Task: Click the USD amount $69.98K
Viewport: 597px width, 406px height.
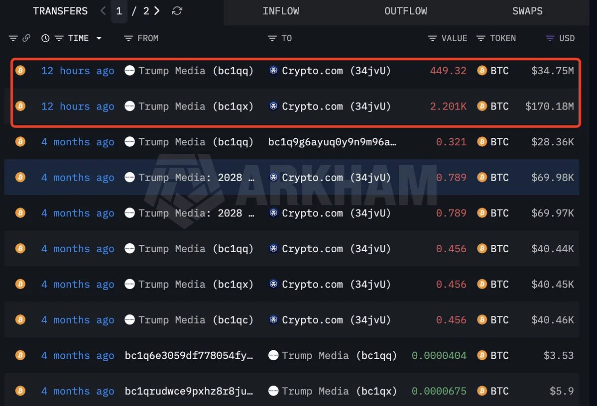Action: click(553, 177)
